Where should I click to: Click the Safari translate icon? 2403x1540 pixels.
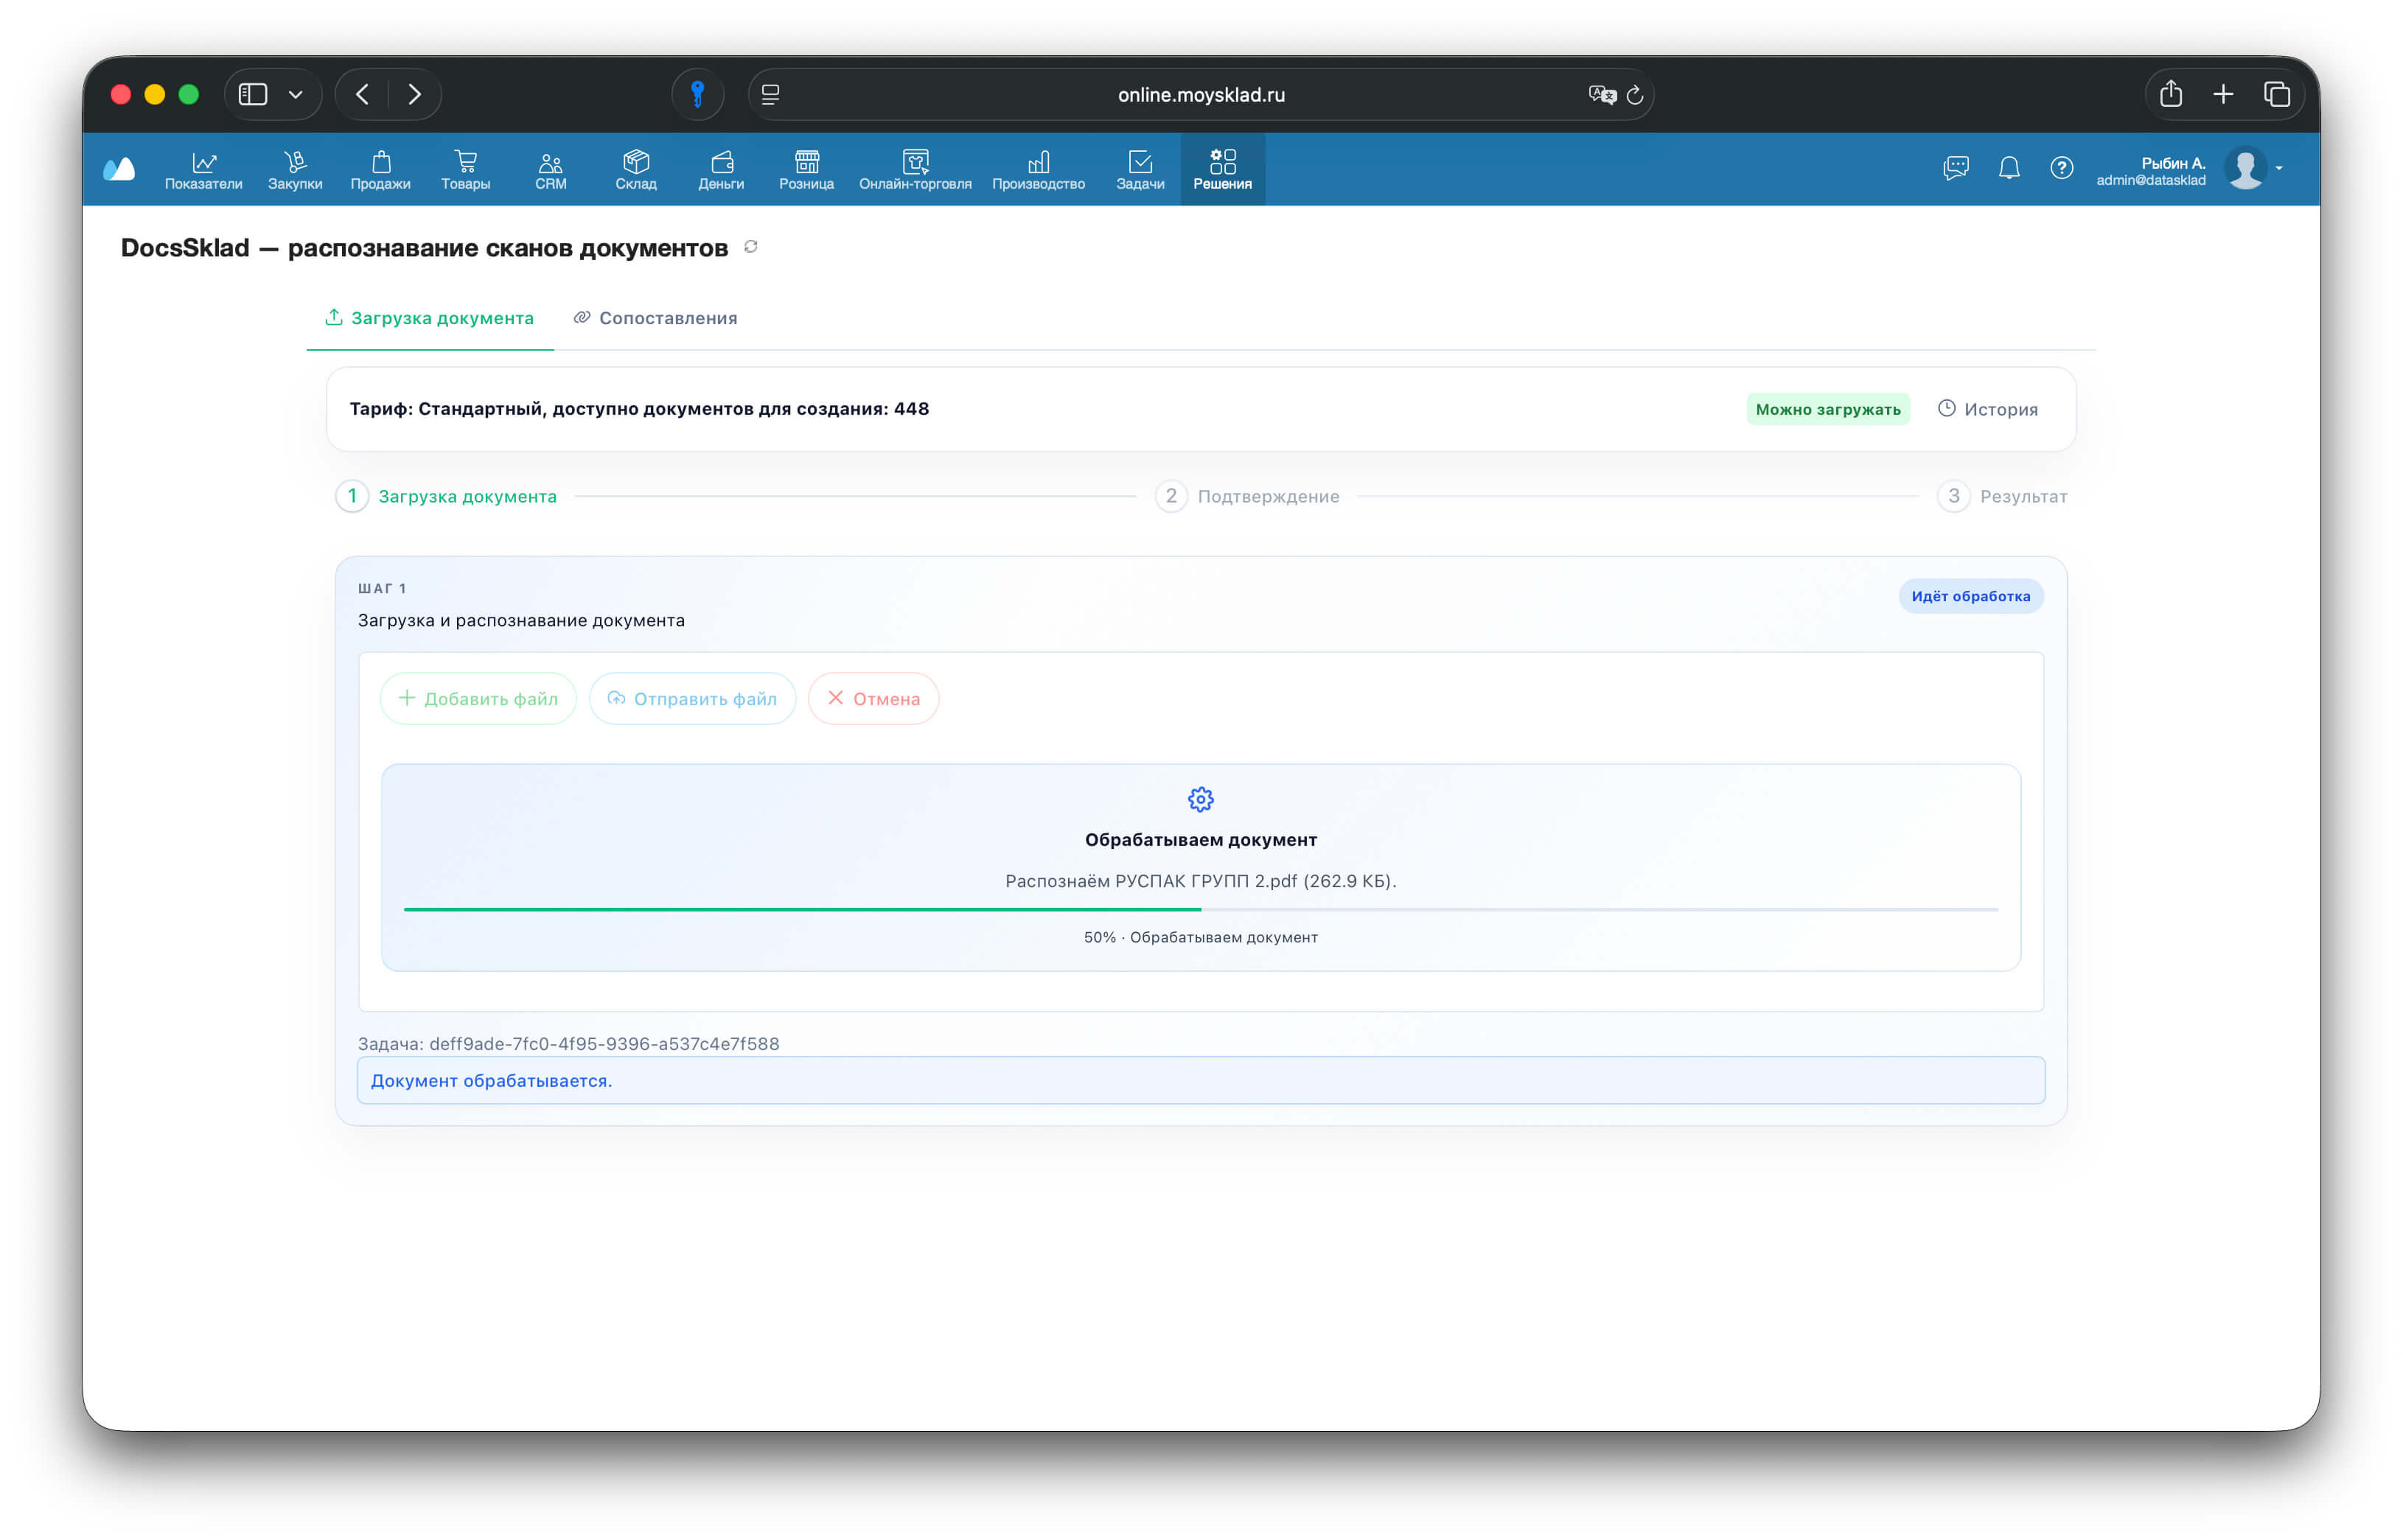pyautogui.click(x=1602, y=94)
